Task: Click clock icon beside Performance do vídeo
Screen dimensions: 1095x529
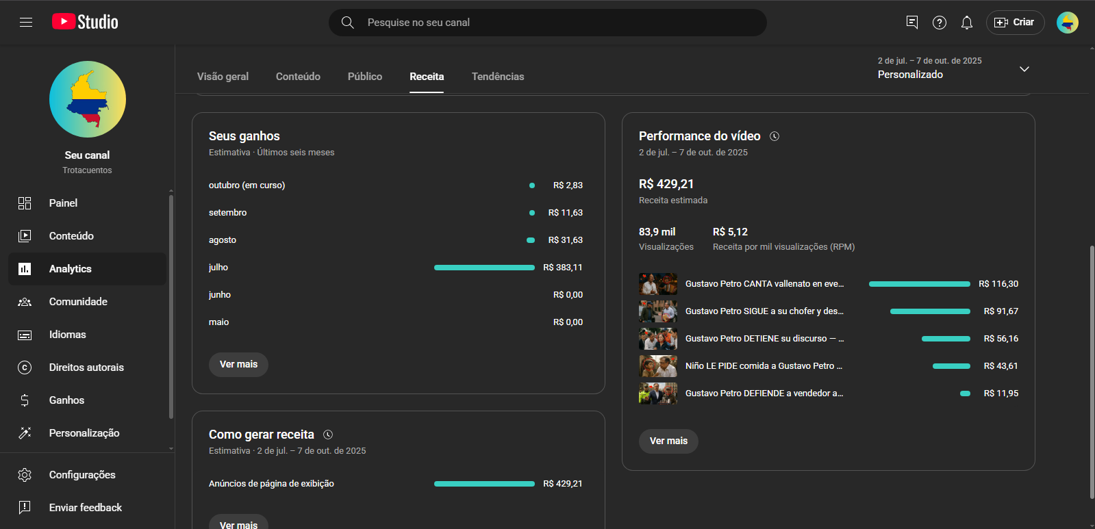Action: click(x=775, y=136)
